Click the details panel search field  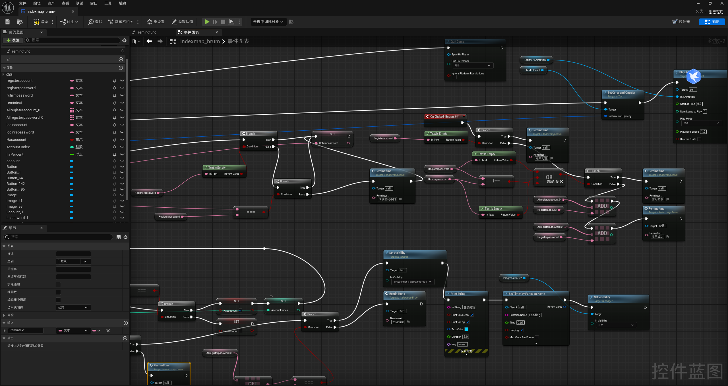tap(58, 237)
